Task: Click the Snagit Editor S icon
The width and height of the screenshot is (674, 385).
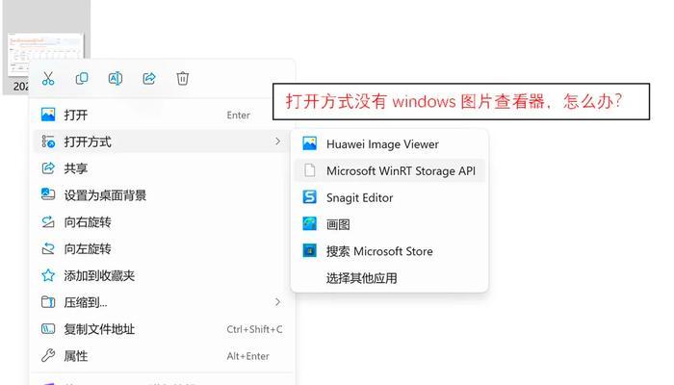Action: click(x=309, y=197)
